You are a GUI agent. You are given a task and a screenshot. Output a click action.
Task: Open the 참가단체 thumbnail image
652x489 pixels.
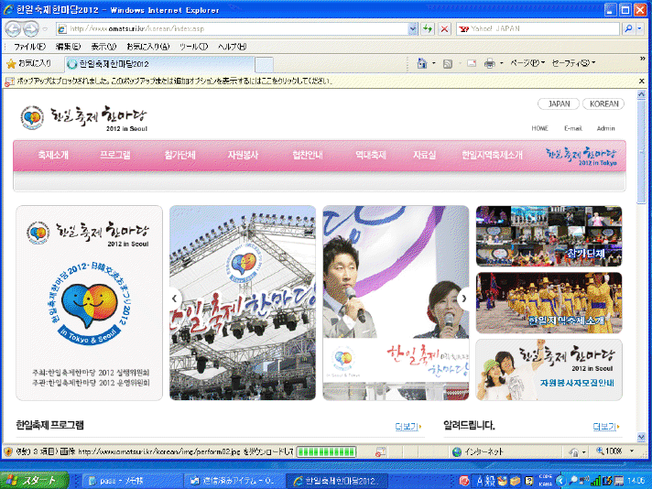pos(549,235)
